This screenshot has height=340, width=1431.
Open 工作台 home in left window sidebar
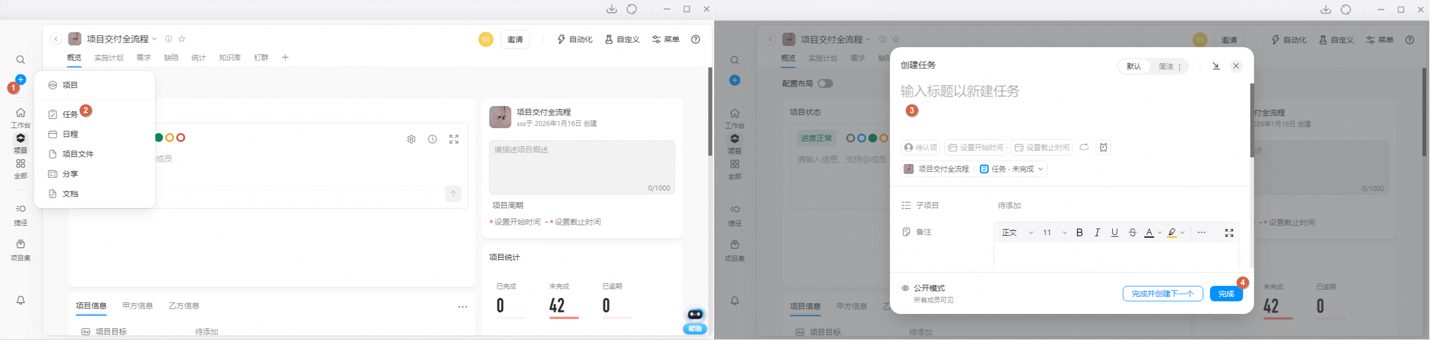(x=20, y=118)
